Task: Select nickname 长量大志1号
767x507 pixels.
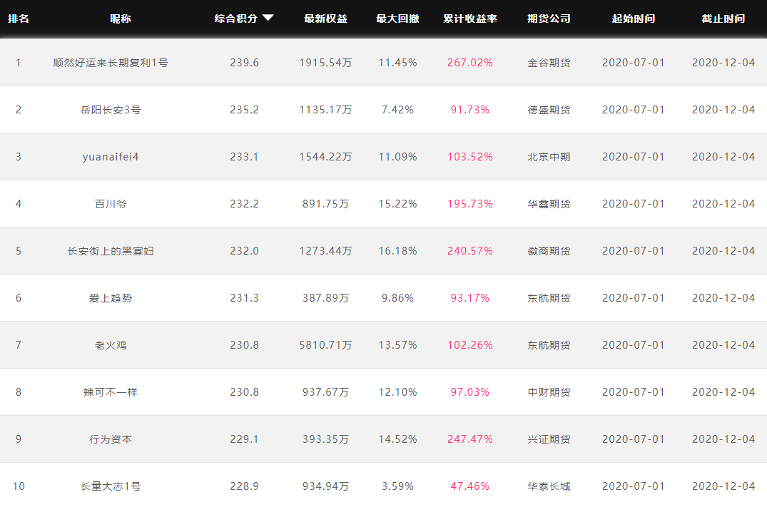Action: pyautogui.click(x=111, y=486)
